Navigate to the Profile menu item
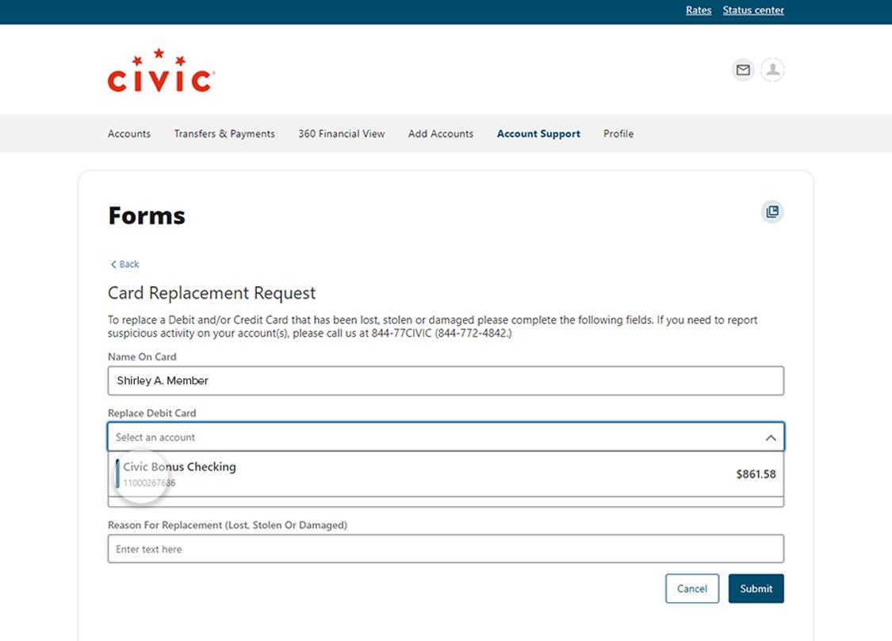Viewport: 892px width, 641px height. 618,134
